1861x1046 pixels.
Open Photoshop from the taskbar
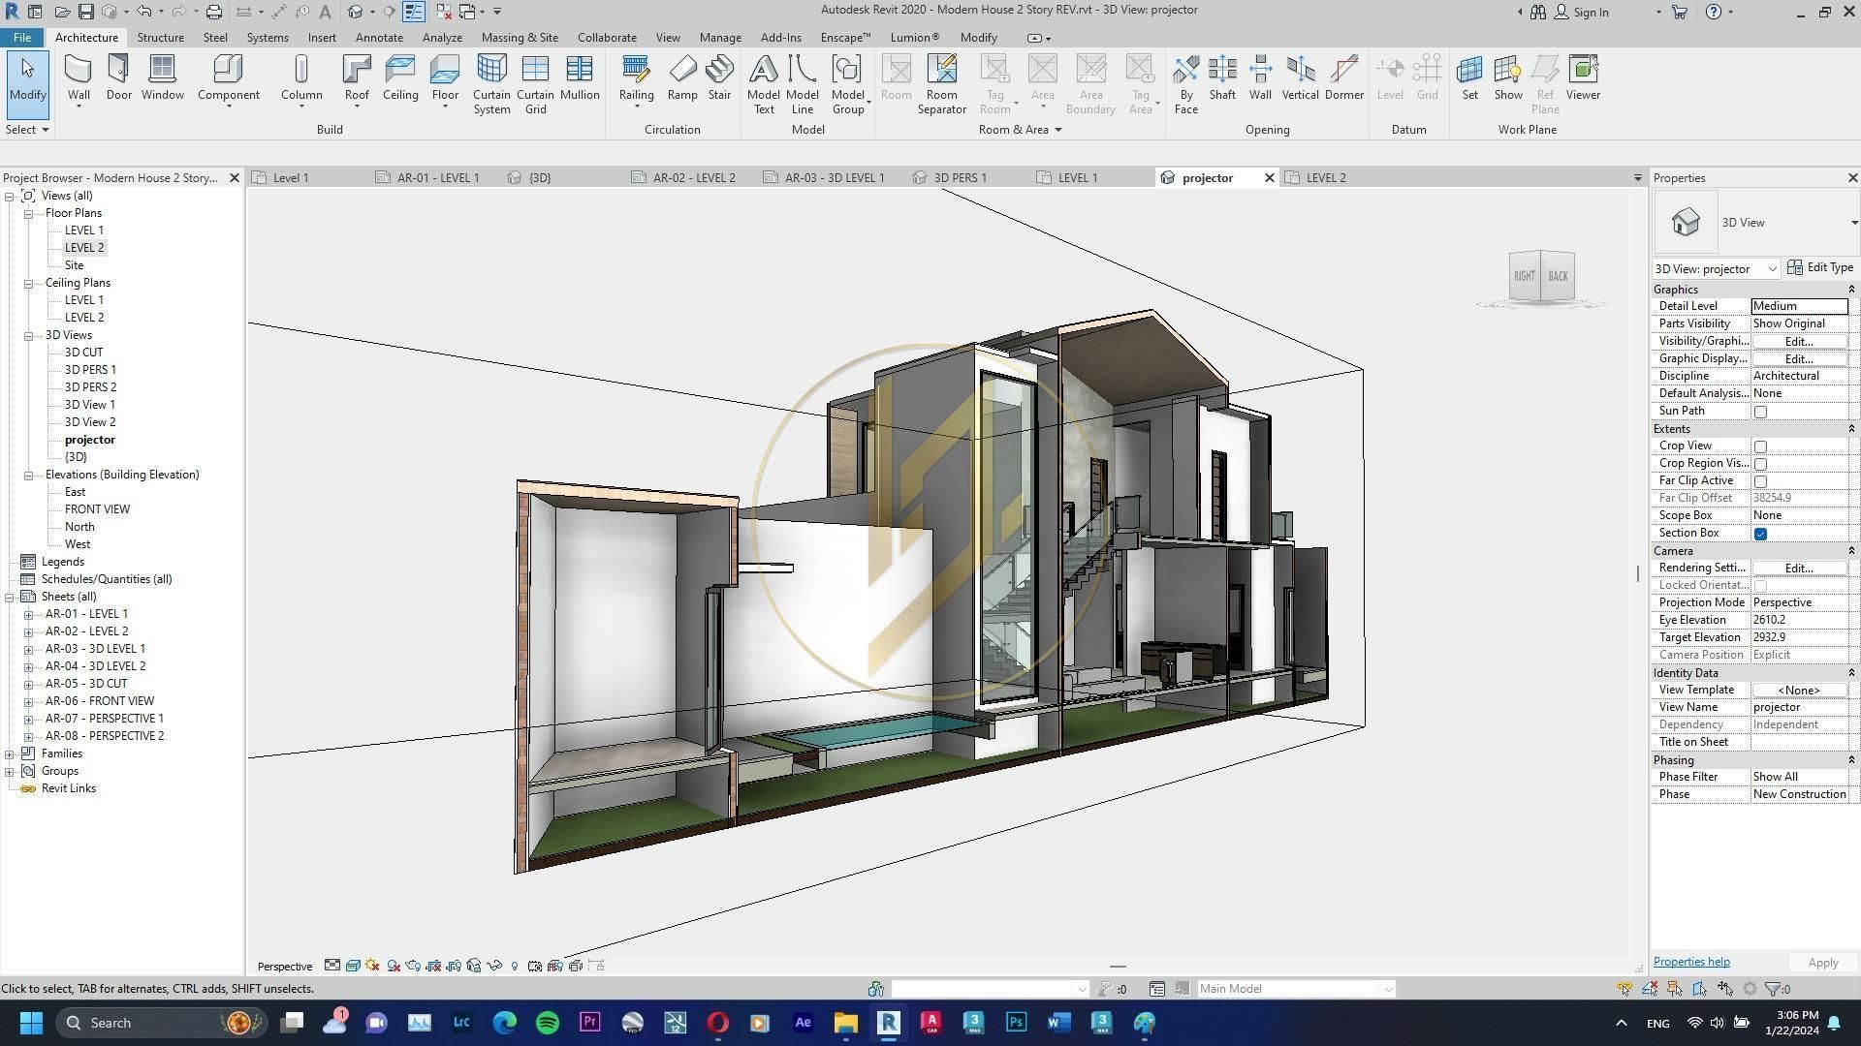(1016, 1023)
